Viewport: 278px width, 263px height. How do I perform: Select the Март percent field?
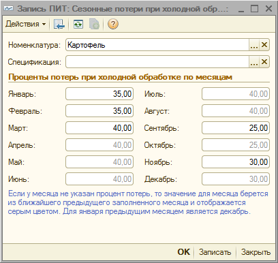(x=99, y=128)
